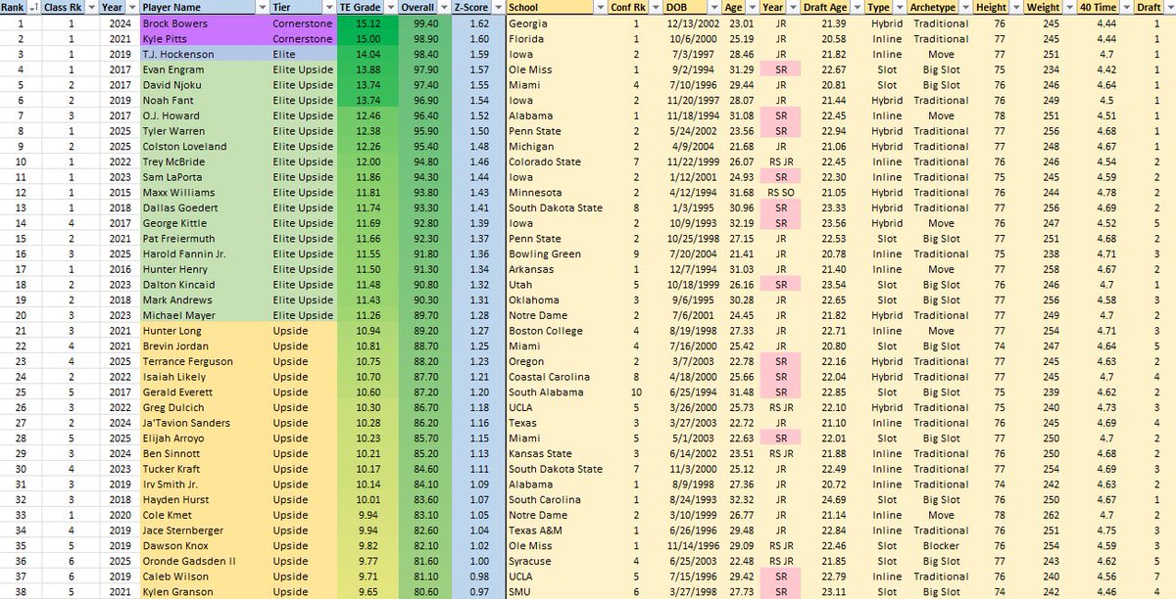Click the O.J. Howard name cell
The height and width of the screenshot is (599, 1176).
pyautogui.click(x=204, y=115)
